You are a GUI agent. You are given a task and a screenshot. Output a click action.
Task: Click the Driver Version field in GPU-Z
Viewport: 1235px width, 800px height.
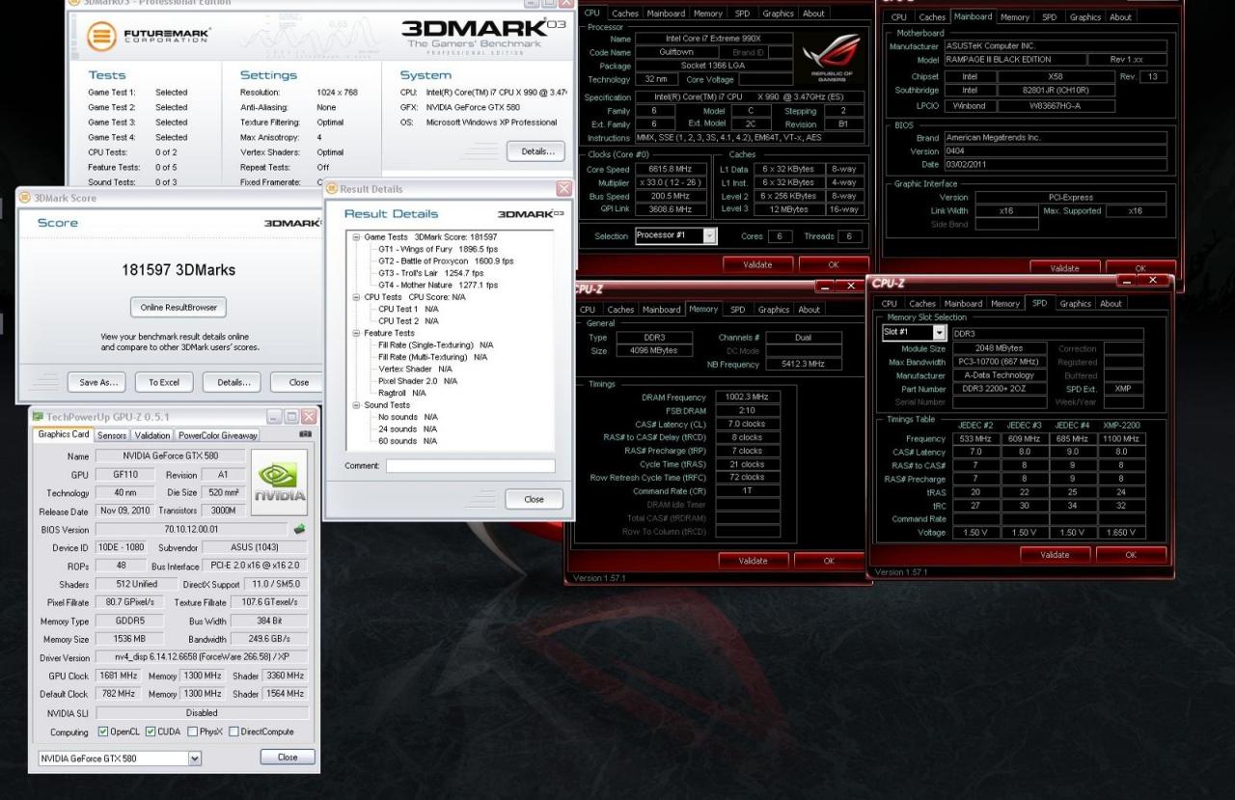[202, 657]
